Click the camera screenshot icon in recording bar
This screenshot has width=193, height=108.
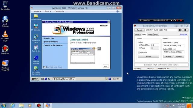[x=174, y=20]
